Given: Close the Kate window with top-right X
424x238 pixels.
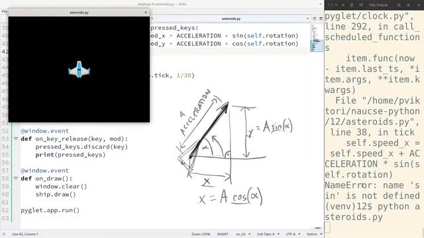Looking at the screenshot, I should 321,4.
